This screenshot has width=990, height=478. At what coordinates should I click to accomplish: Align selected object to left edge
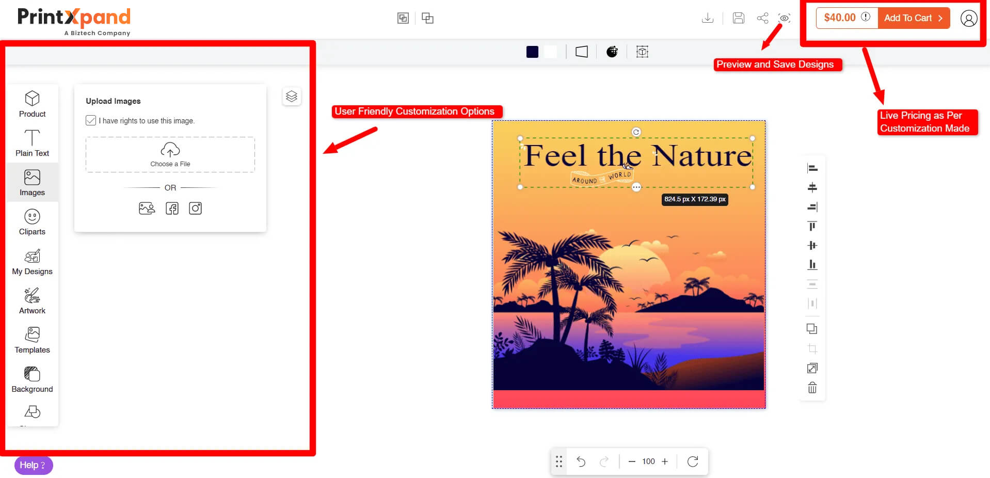(812, 168)
